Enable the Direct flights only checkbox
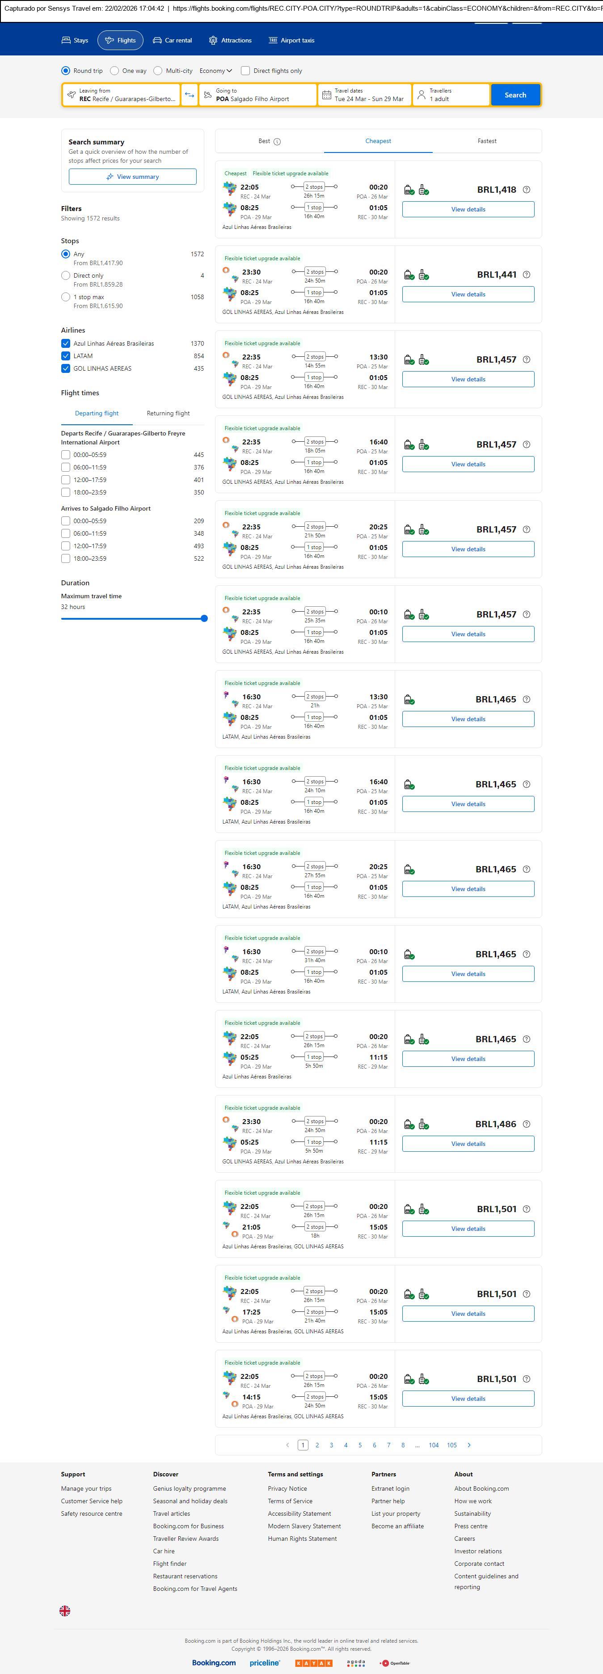603x1674 pixels. 245,71
